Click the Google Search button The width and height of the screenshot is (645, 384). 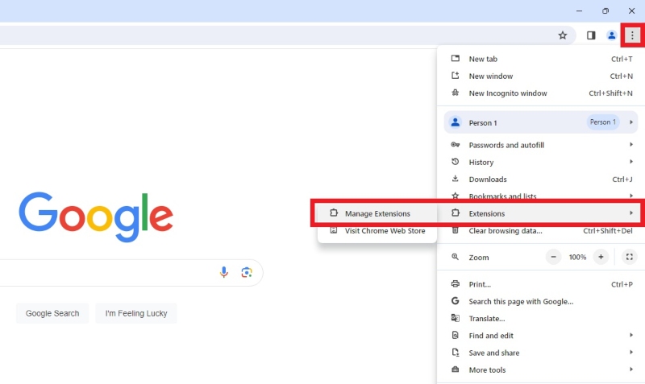(x=52, y=313)
